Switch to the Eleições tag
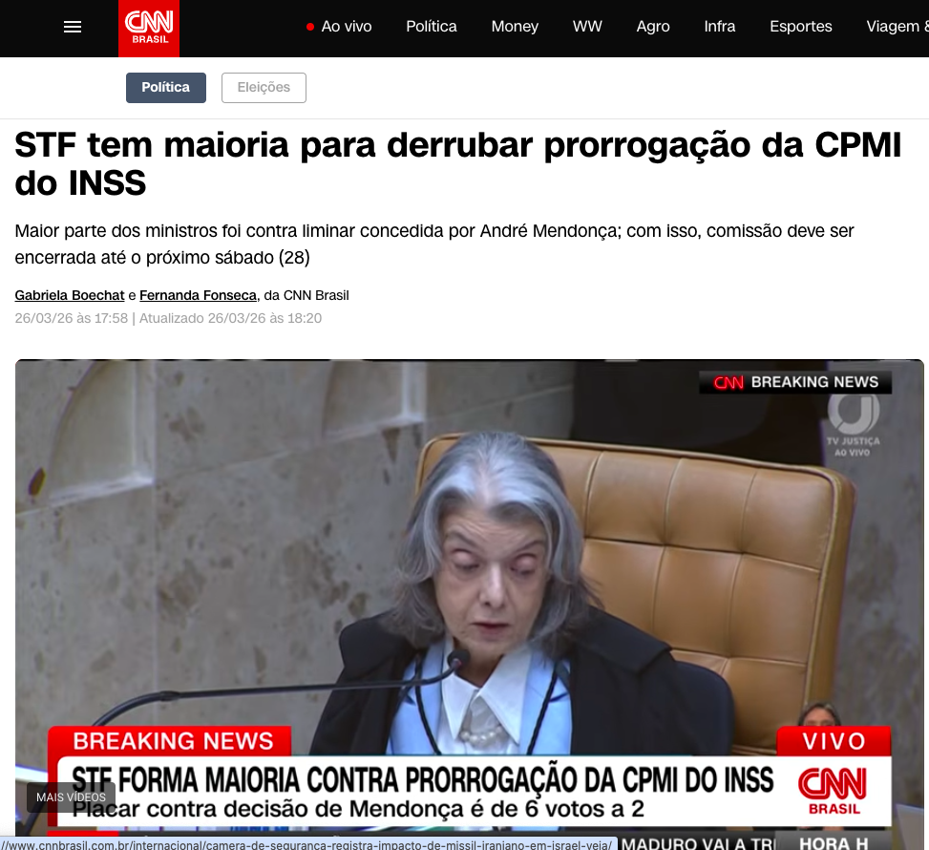929x850 pixels. [264, 88]
